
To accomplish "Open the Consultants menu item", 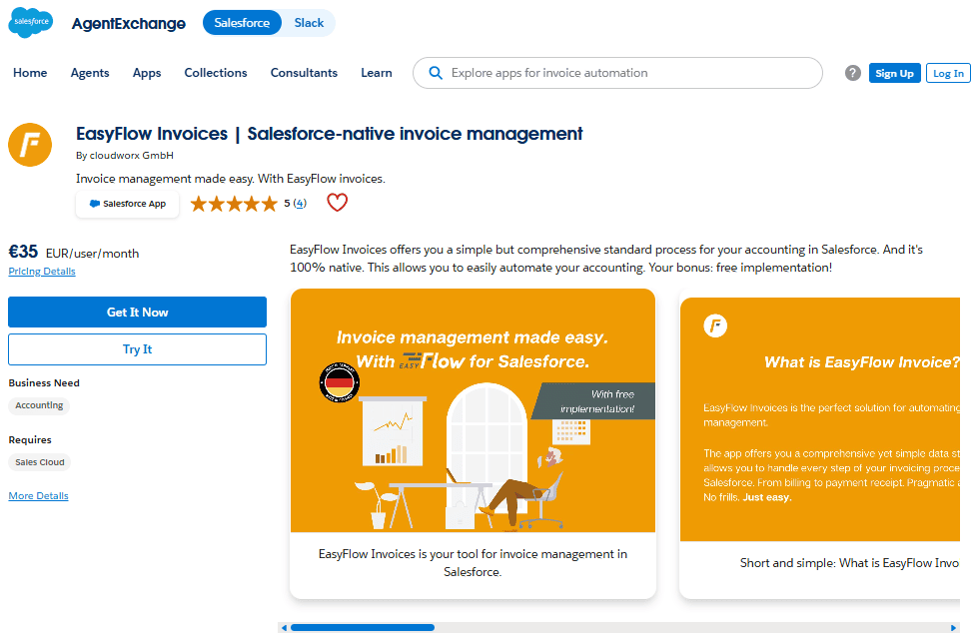I will click(x=304, y=73).
